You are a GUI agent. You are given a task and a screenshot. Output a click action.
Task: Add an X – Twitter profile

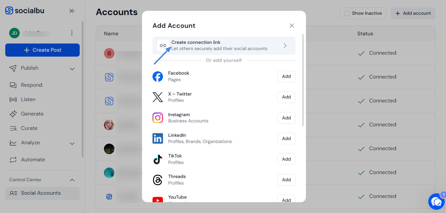286,97
